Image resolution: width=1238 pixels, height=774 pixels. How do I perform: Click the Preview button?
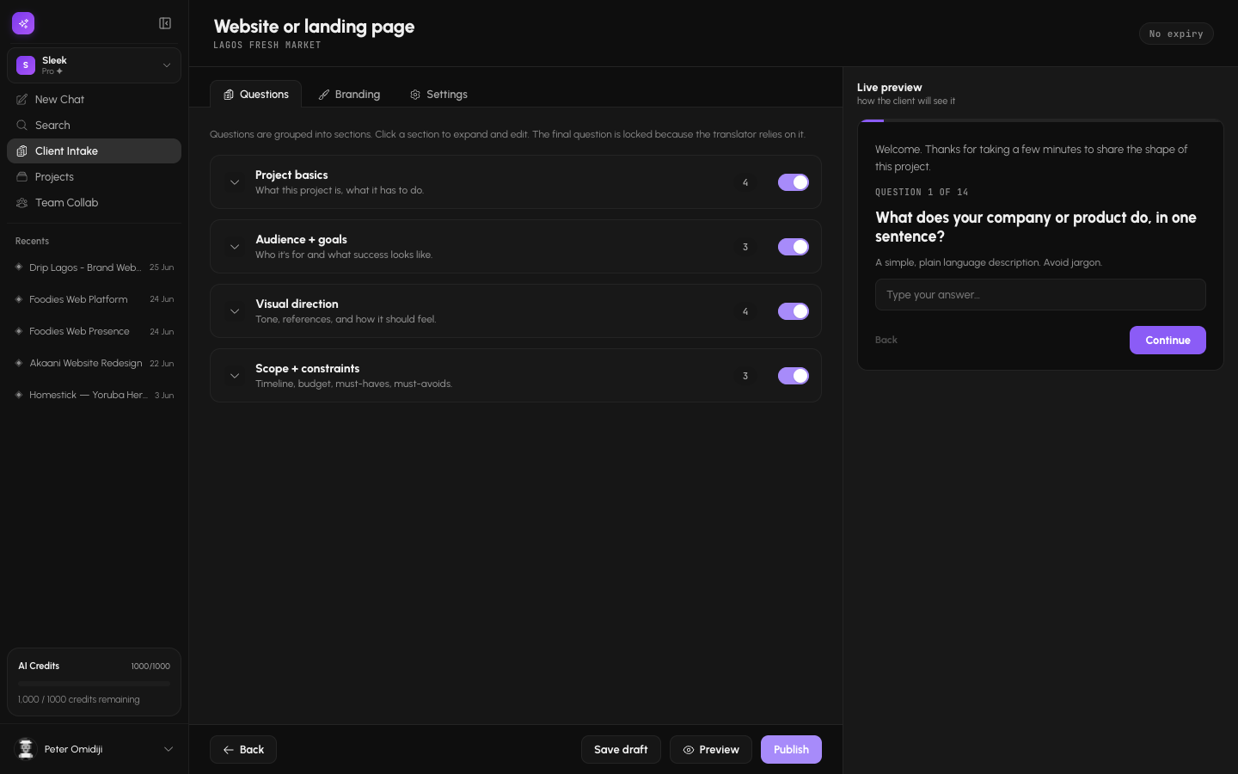click(711, 750)
